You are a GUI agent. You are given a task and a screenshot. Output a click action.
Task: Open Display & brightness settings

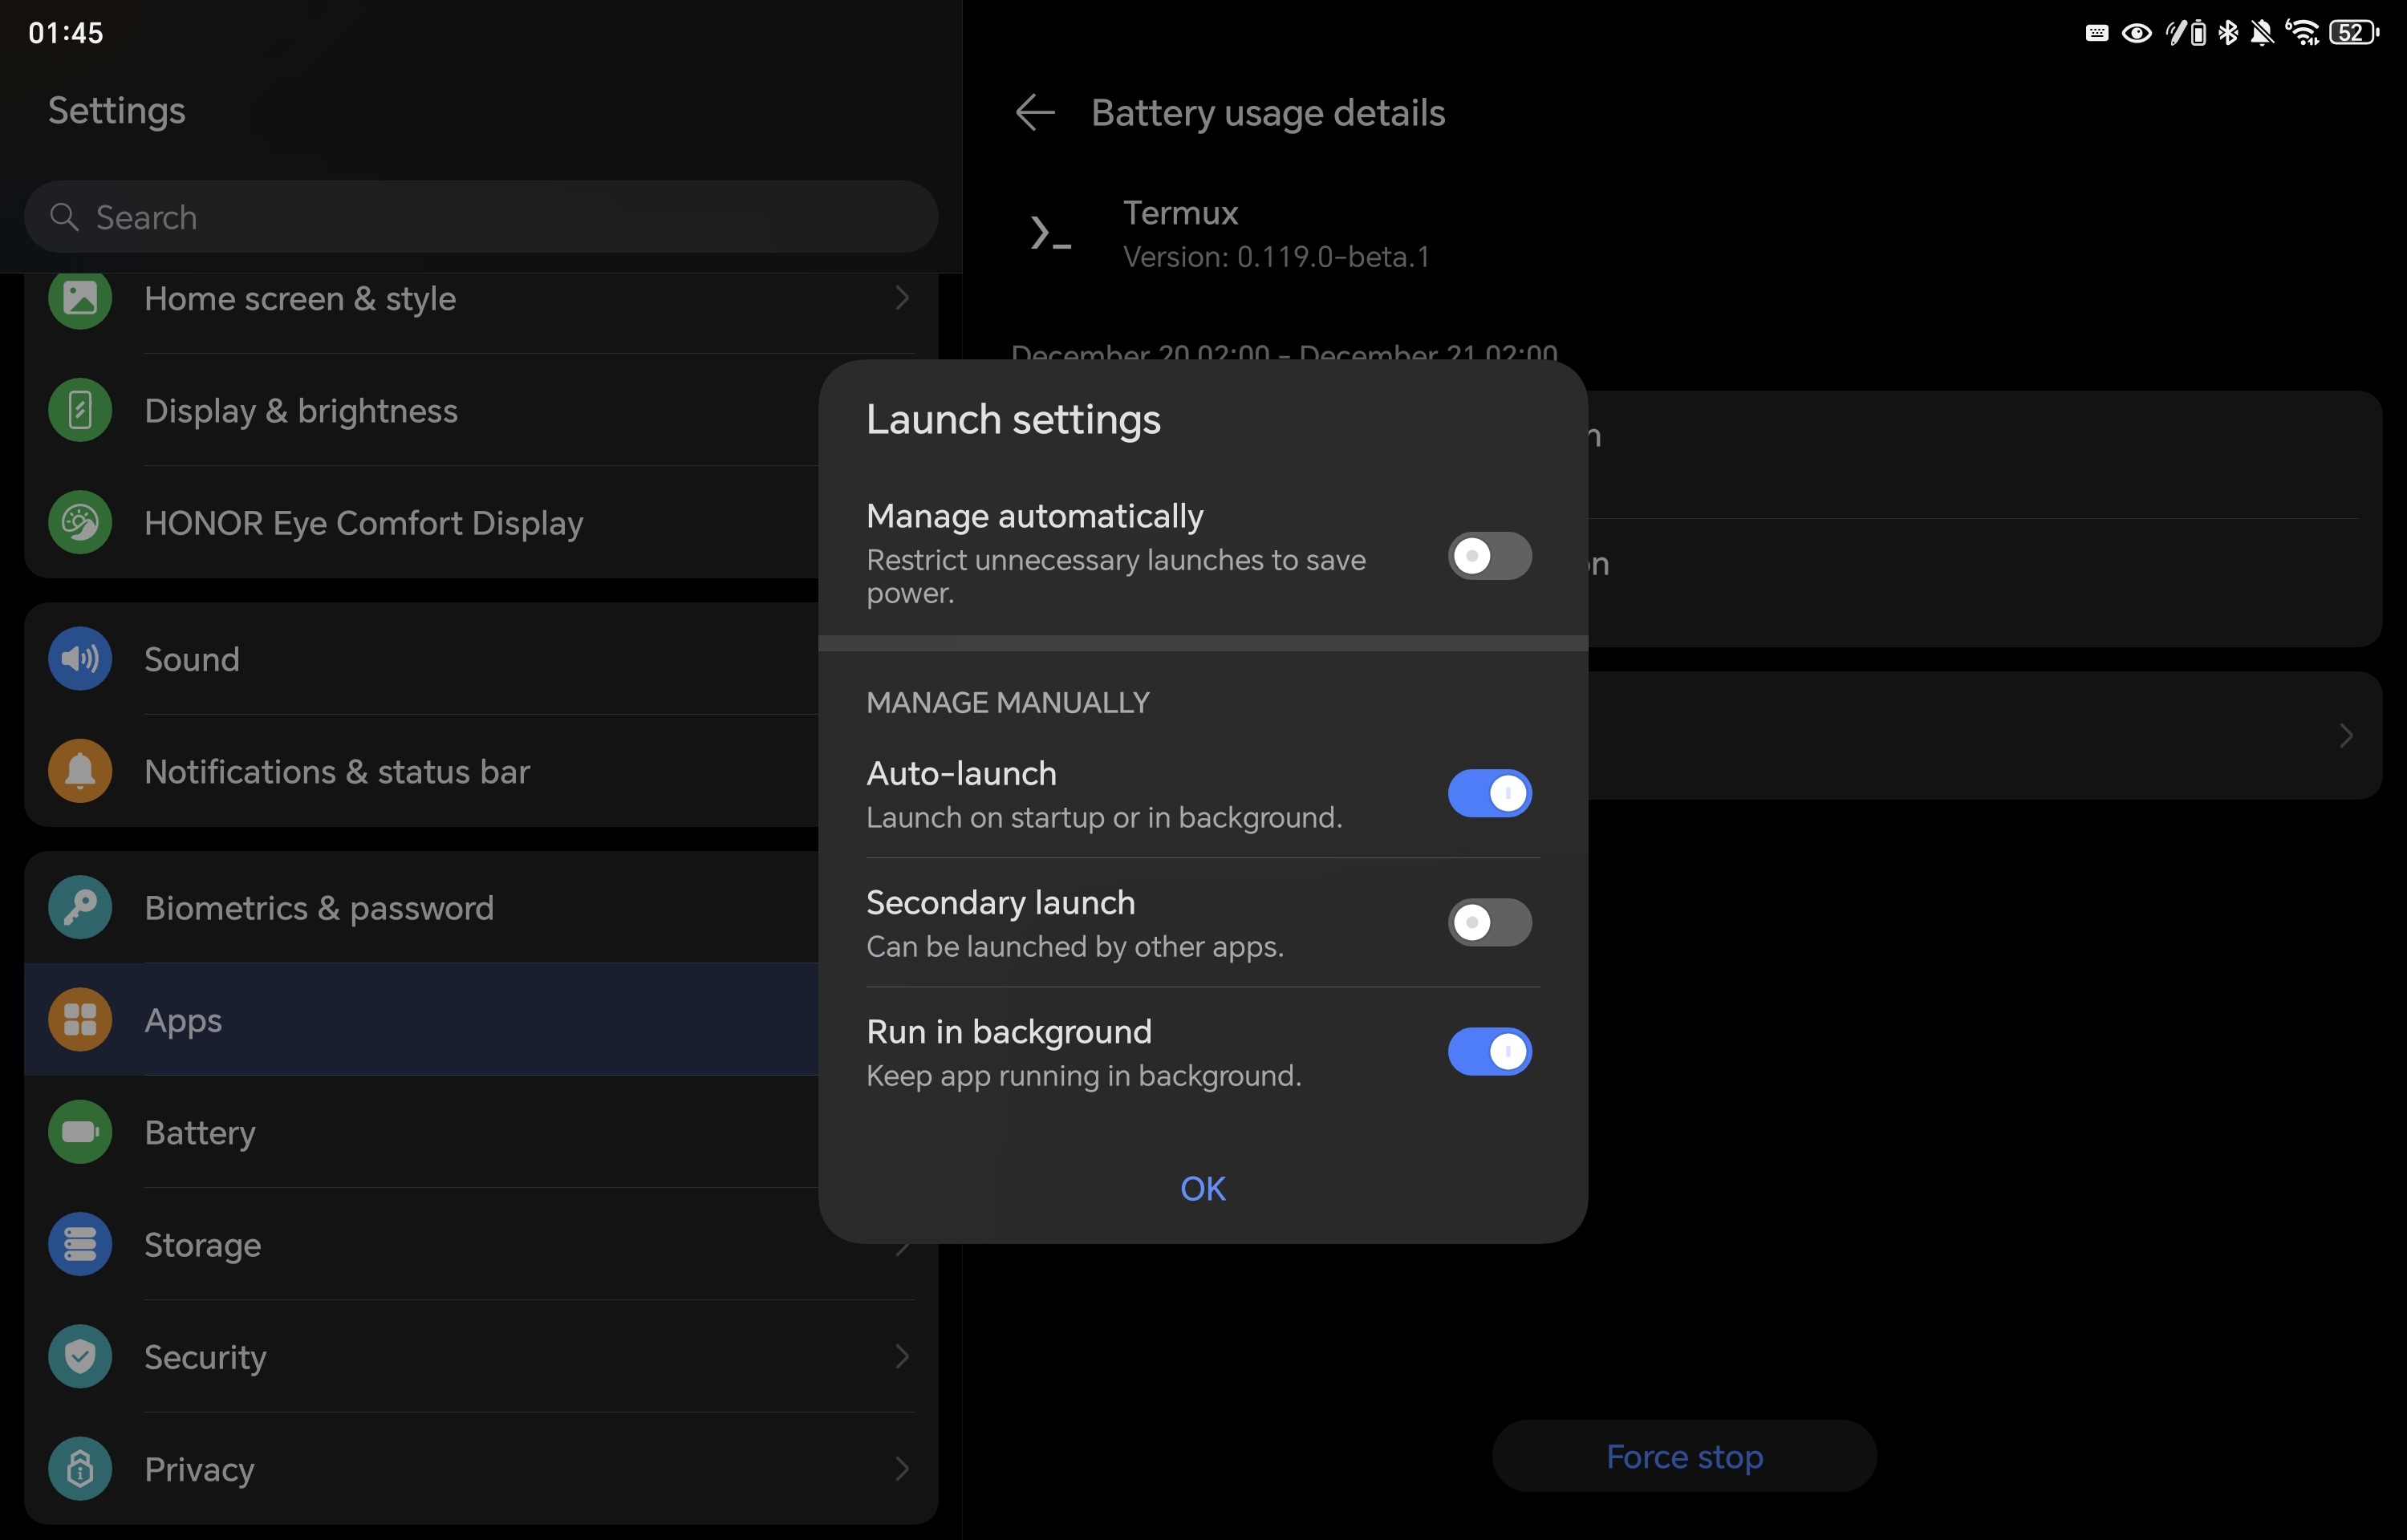[300, 411]
